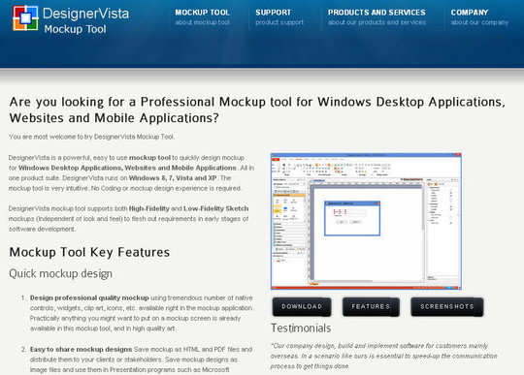
Task: Open the Company navigation item
Action: [470, 13]
